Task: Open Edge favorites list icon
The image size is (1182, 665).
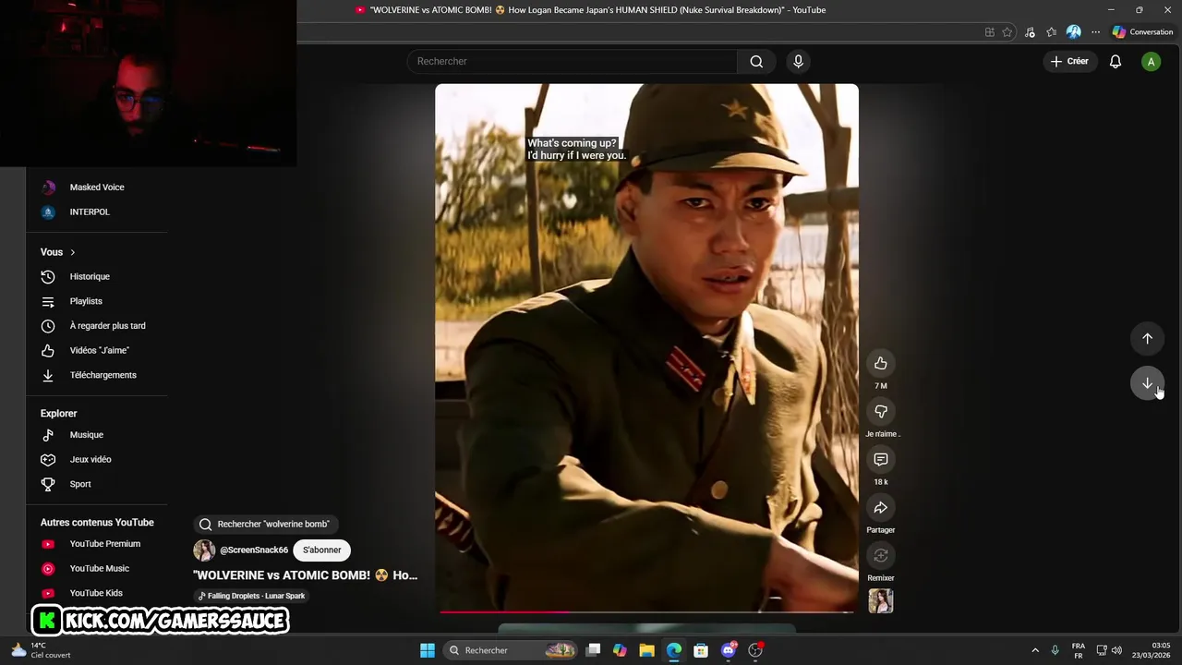Action: pos(1051,32)
